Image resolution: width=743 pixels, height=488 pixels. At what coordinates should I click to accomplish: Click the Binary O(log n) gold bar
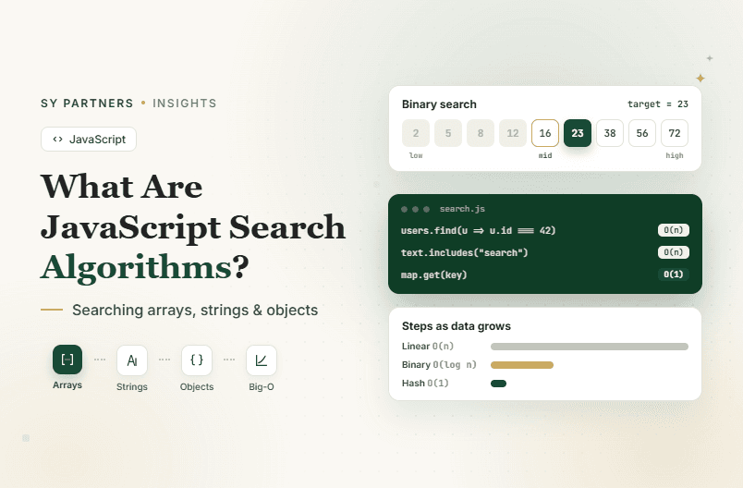tap(522, 365)
